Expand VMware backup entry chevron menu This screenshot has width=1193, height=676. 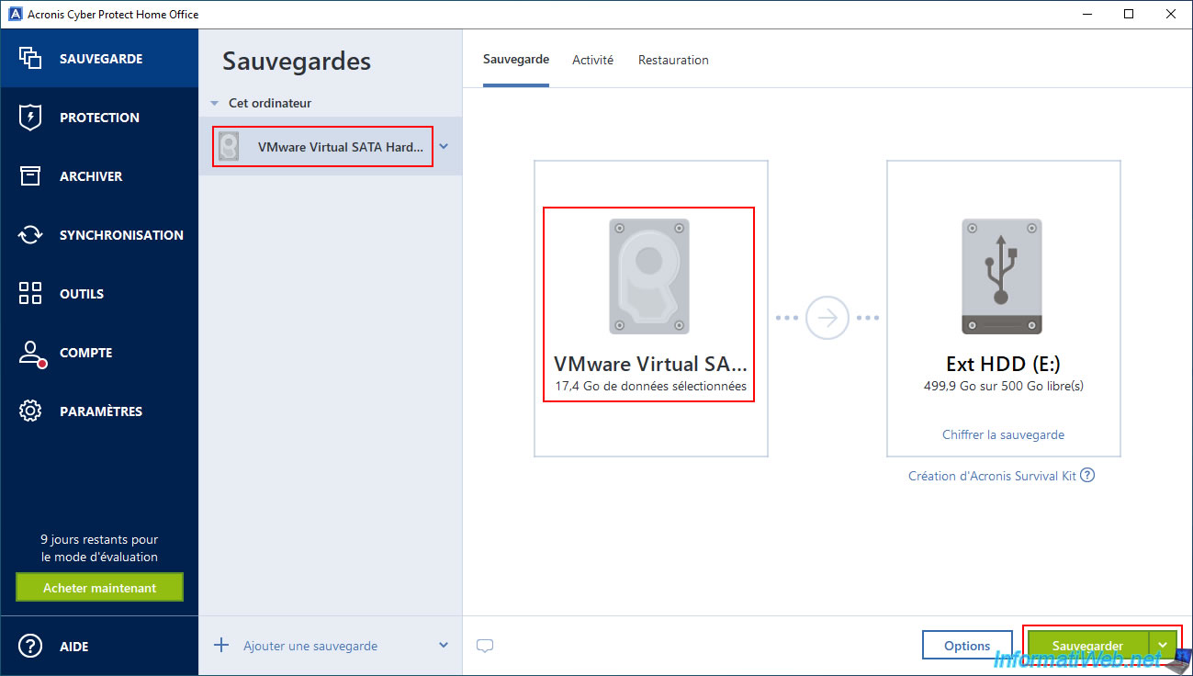point(444,146)
